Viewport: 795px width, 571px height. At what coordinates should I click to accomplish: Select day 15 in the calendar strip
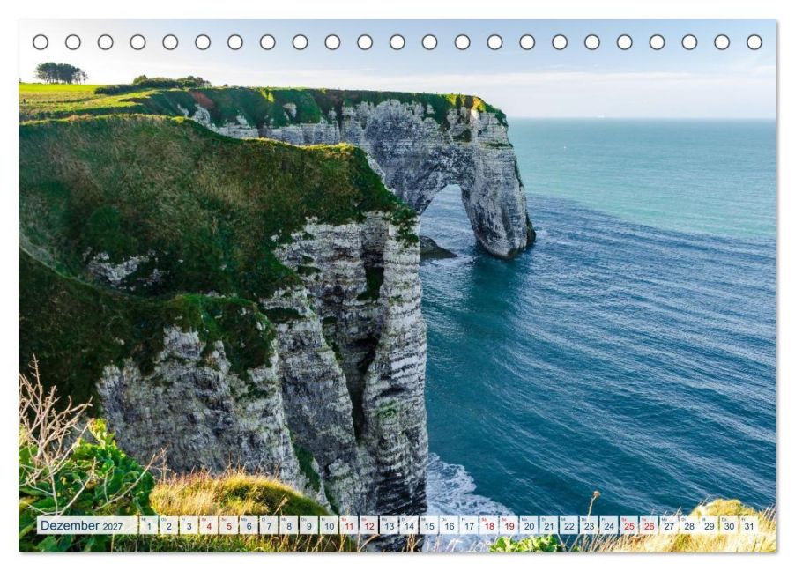429,526
